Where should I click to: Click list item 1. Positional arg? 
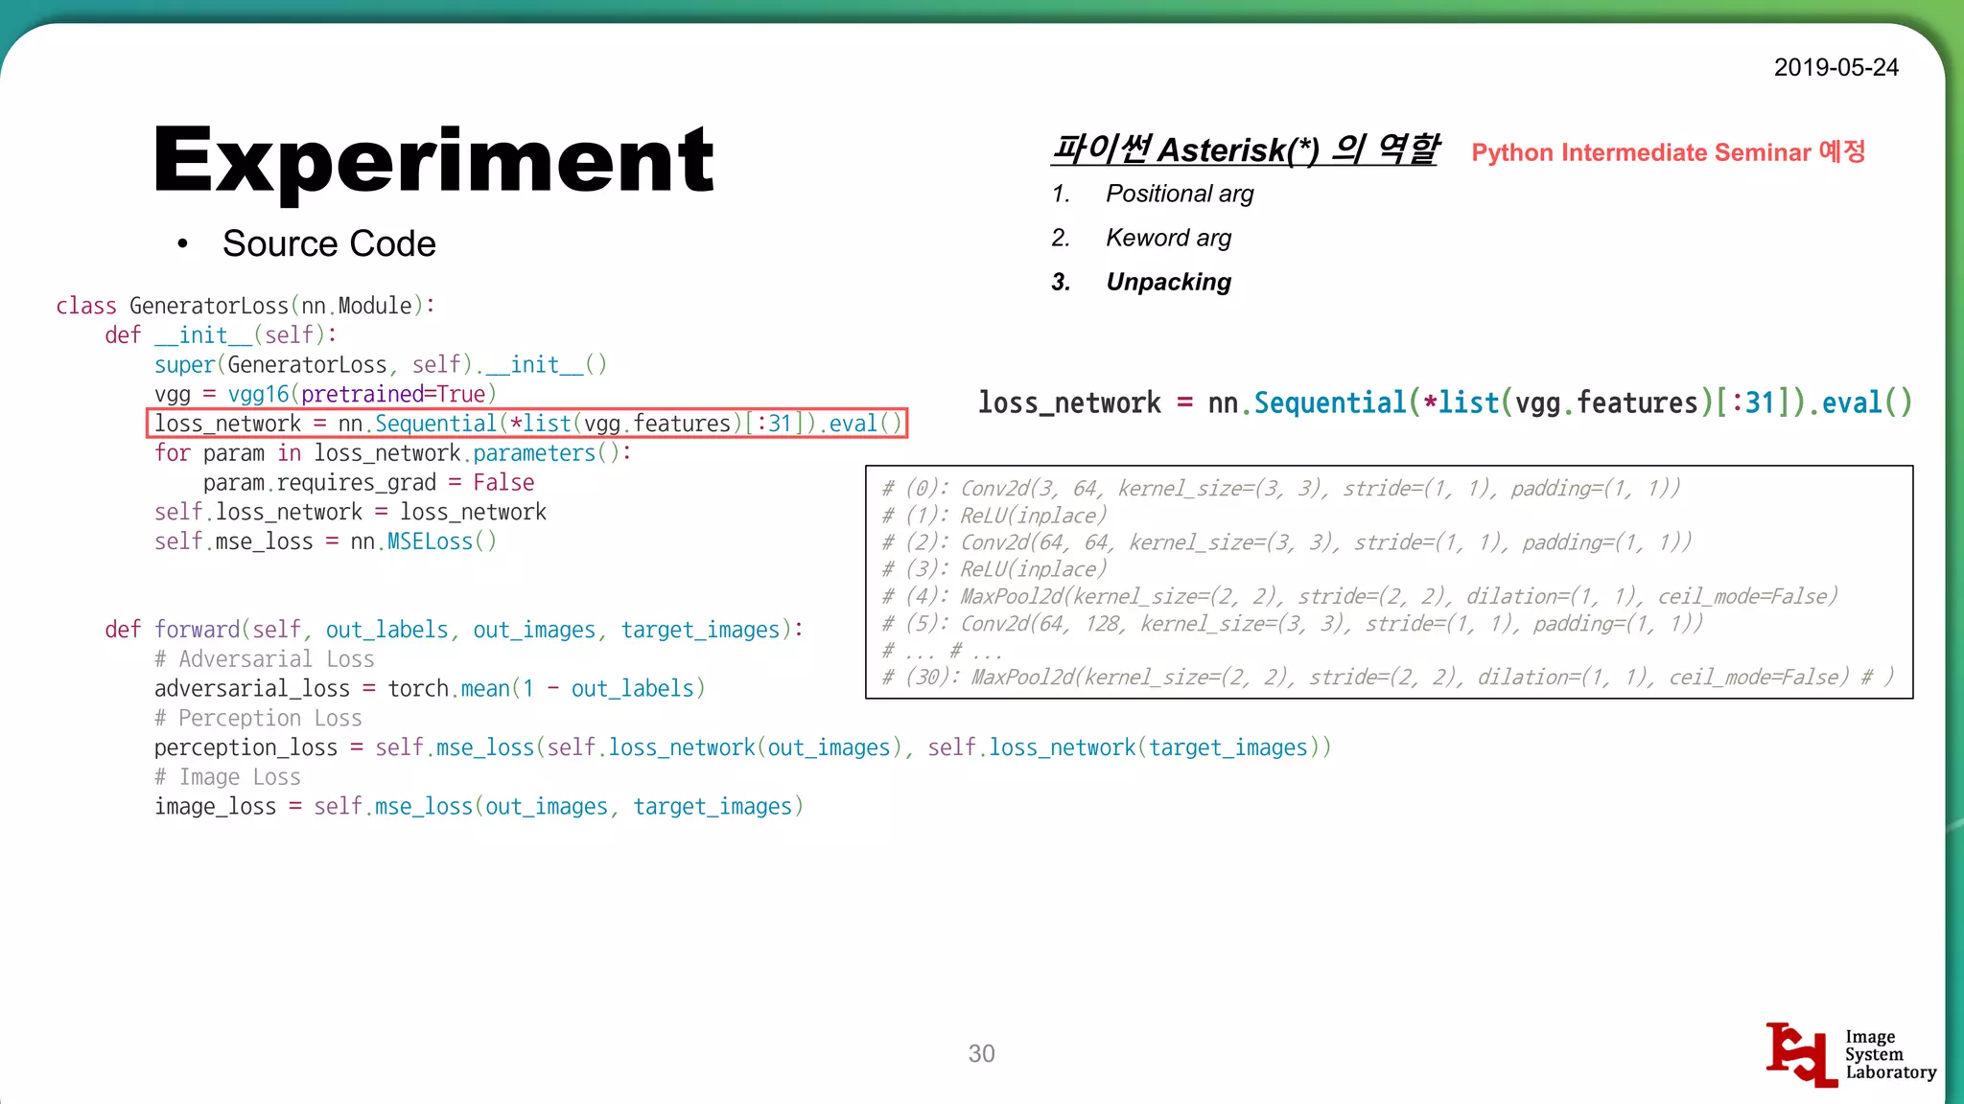(x=1153, y=194)
